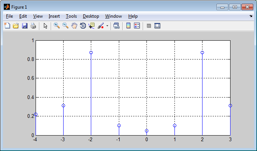Select the Data Cursor tool
This screenshot has width=257, height=151.
click(x=92, y=26)
